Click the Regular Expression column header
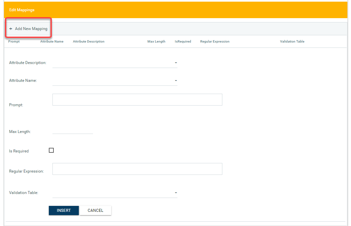Viewport: 351px width, 226px height. click(215, 42)
